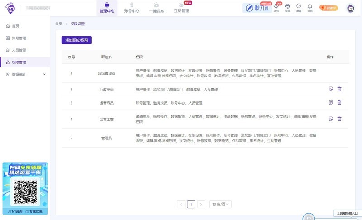Open 人员管理 in the sidebar
Image resolution: width=362 pixels, height=220 pixels.
pos(19,50)
